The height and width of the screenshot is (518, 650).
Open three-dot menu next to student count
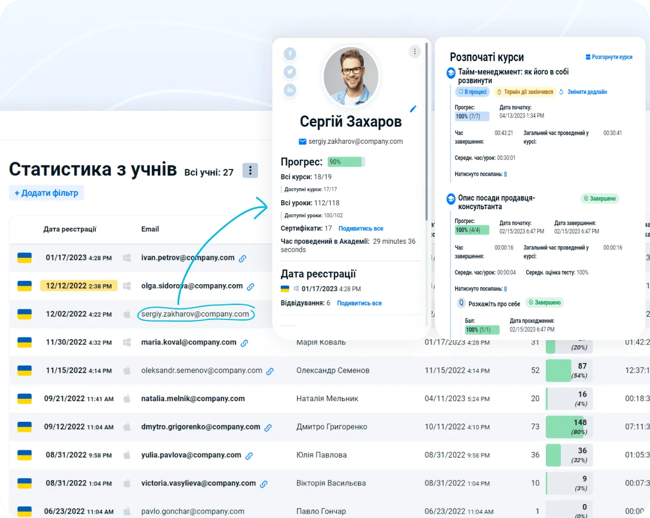point(250,171)
